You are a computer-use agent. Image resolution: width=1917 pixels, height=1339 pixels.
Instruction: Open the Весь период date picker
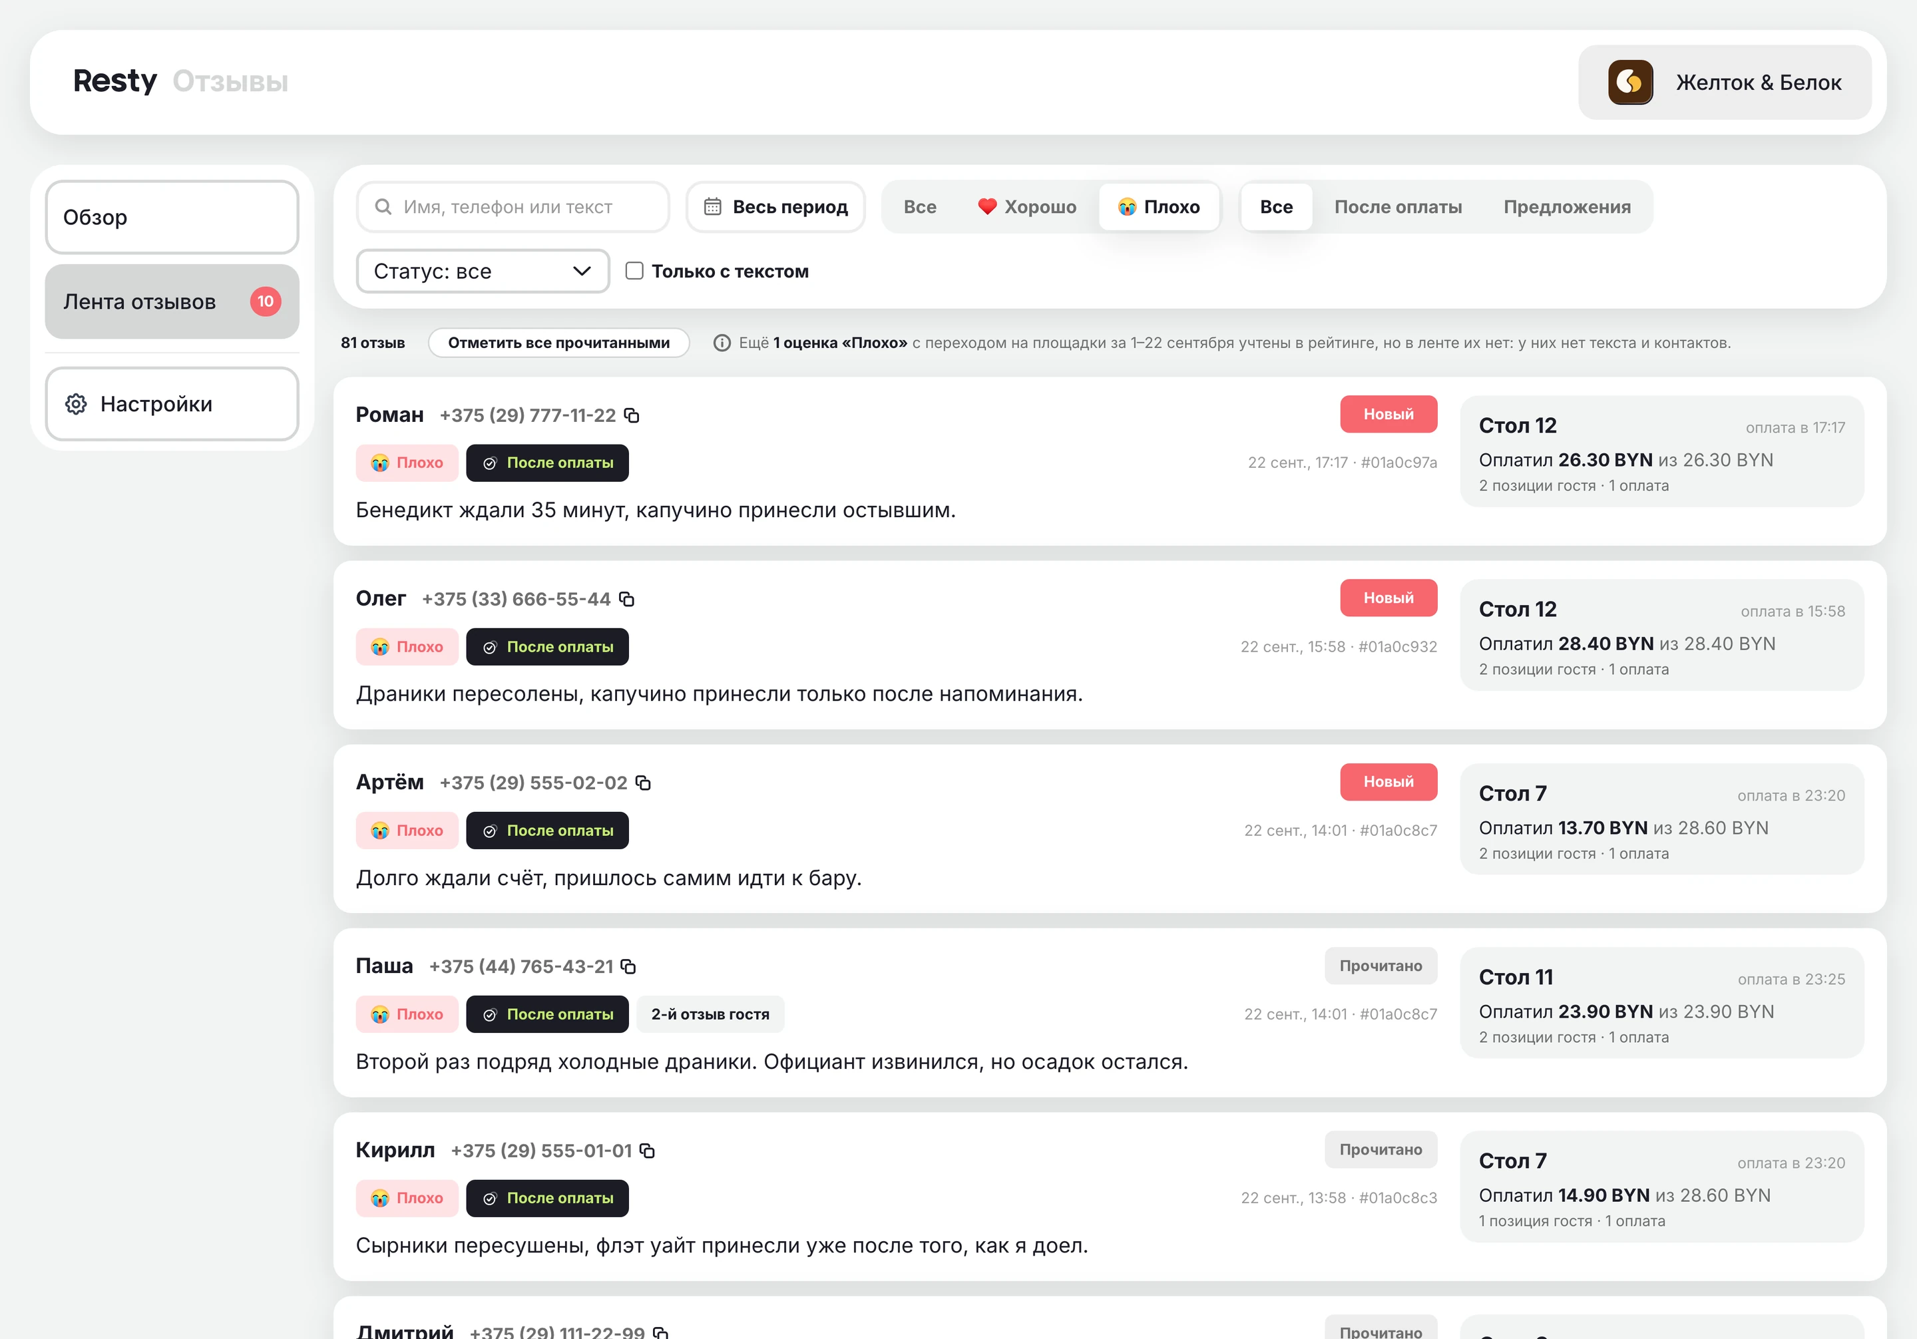pyautogui.click(x=775, y=207)
